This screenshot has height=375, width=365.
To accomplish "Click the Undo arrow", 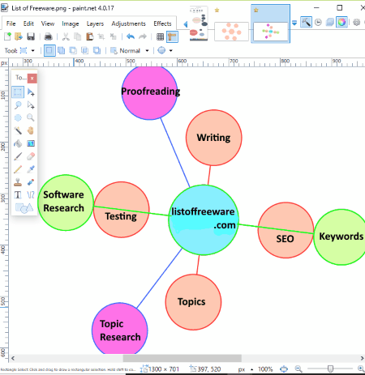I will pos(131,36).
